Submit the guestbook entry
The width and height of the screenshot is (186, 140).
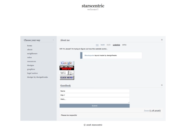point(94,106)
